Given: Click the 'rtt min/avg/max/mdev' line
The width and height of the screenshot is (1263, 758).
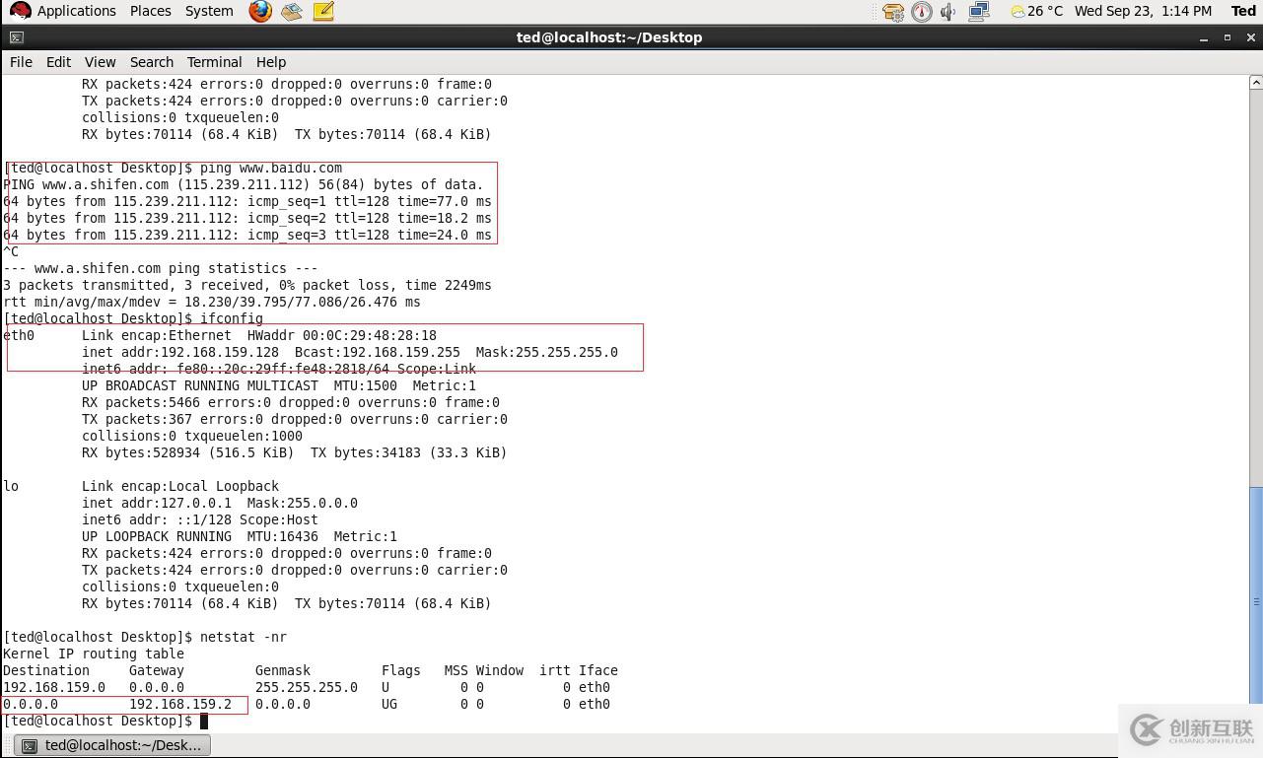Looking at the screenshot, I should tap(212, 302).
